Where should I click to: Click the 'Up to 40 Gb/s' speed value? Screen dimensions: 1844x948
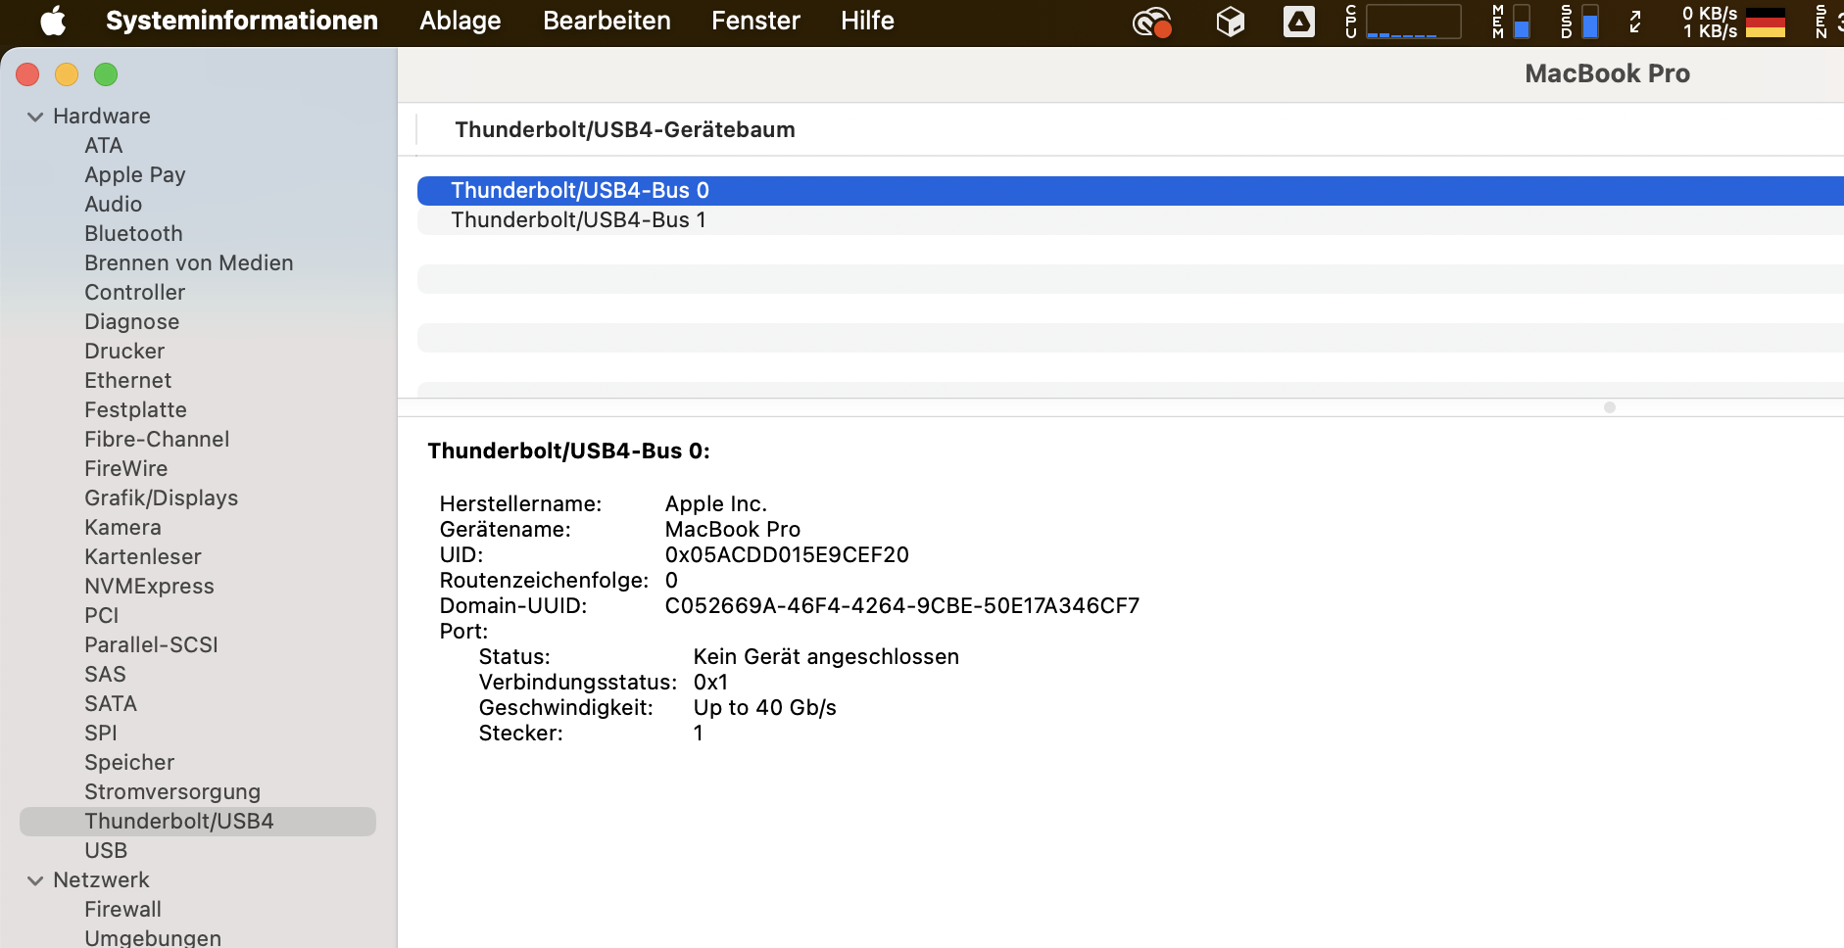point(765,708)
